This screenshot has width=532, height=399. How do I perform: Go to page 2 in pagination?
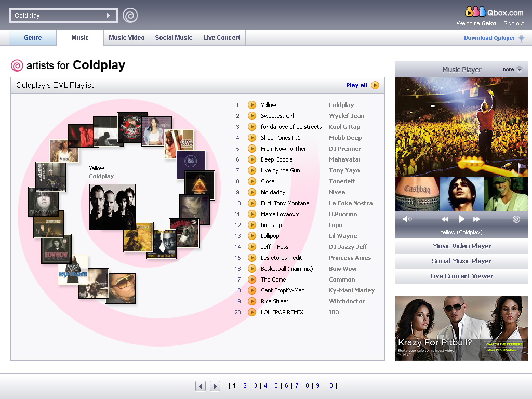point(245,386)
